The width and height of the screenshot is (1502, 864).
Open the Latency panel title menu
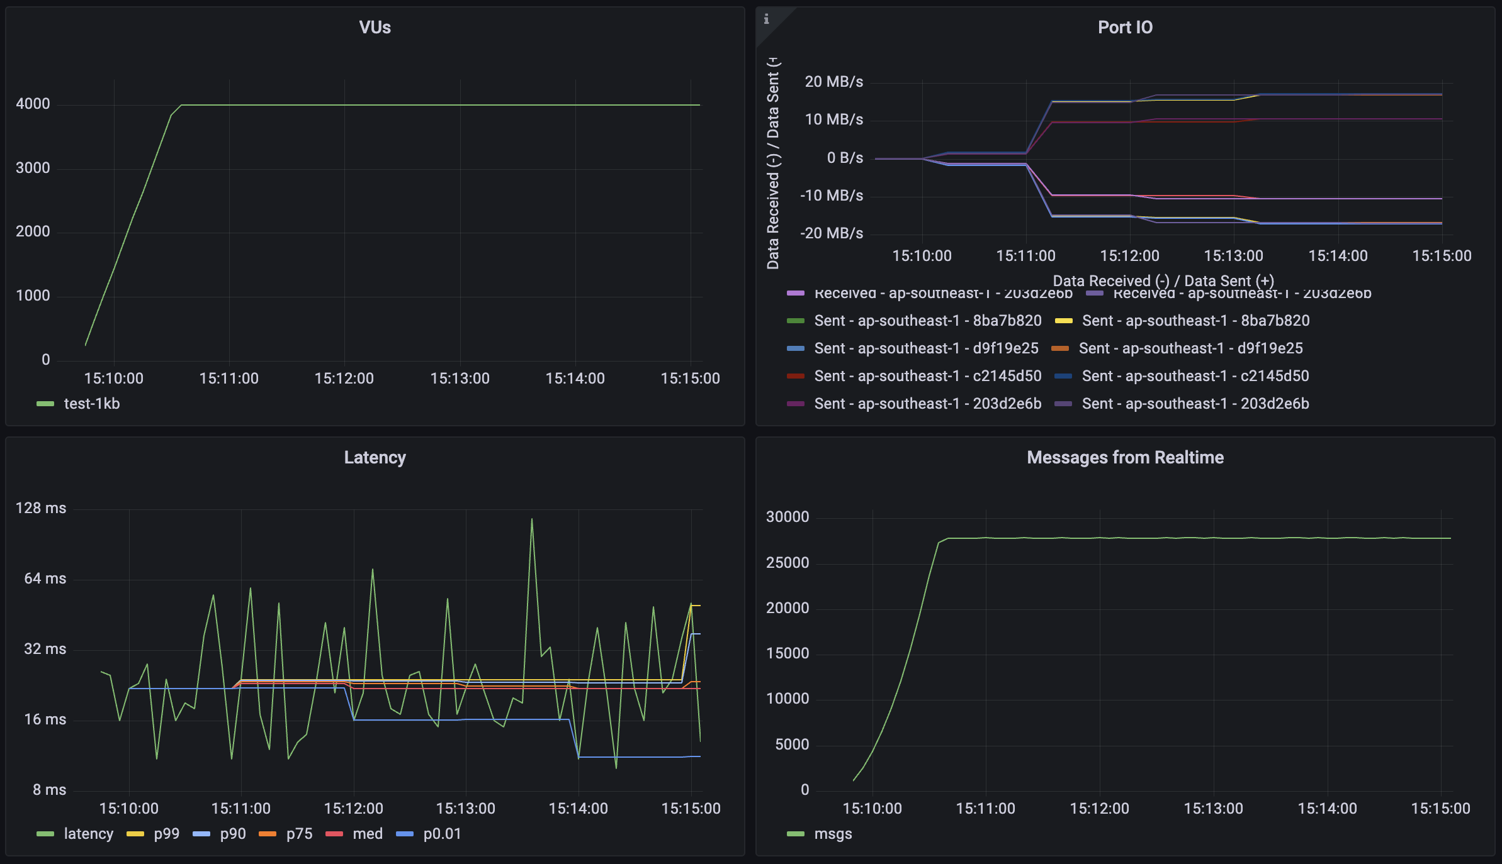point(376,457)
